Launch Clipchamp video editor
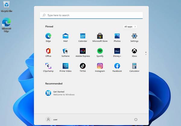181x126 pixels. click(48, 67)
